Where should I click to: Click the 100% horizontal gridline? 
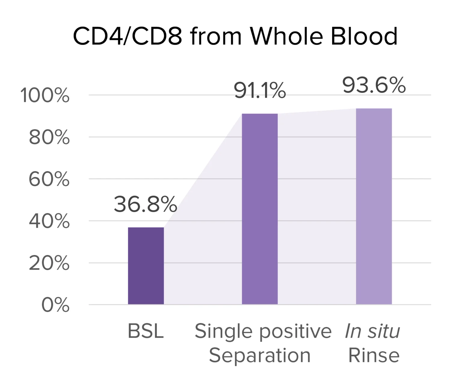[x=180, y=95]
